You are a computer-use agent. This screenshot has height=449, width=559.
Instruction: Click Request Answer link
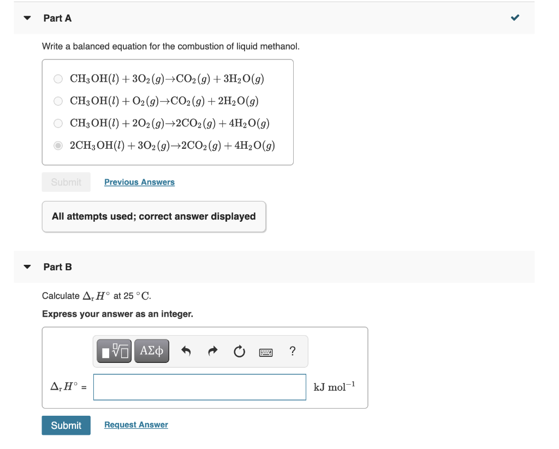135,425
